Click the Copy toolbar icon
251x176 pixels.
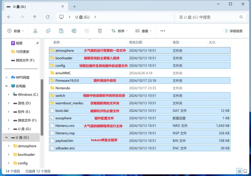pyautogui.click(x=48, y=31)
